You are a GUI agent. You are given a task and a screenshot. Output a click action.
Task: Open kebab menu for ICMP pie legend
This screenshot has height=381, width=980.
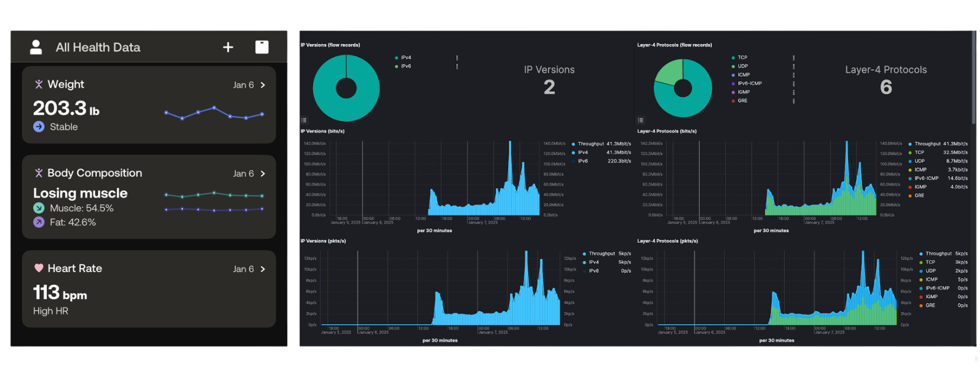[x=793, y=75]
